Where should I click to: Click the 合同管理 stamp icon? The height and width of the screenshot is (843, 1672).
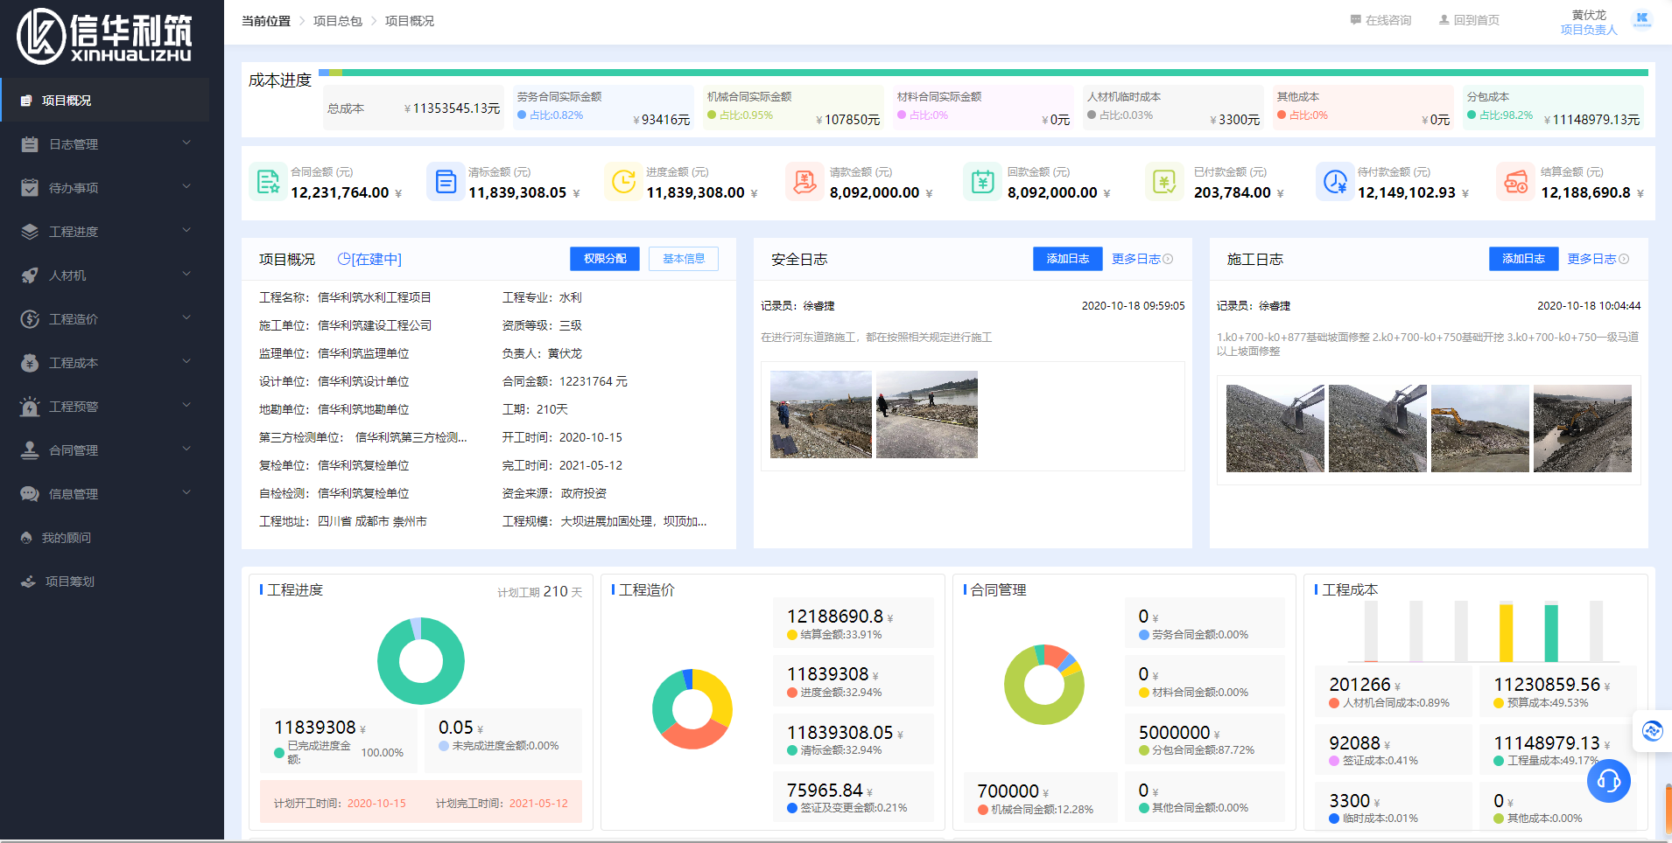click(x=30, y=450)
